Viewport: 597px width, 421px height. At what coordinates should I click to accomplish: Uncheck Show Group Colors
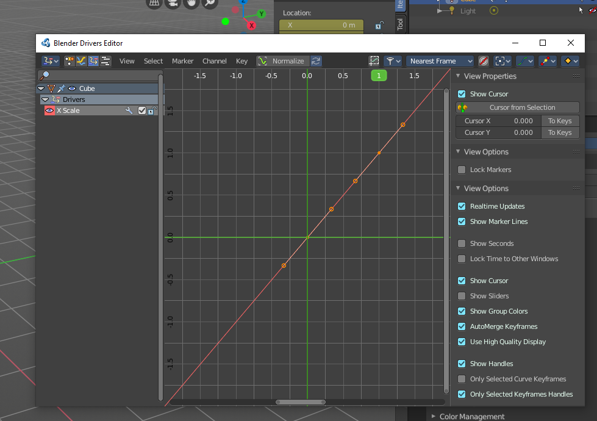[x=462, y=311]
